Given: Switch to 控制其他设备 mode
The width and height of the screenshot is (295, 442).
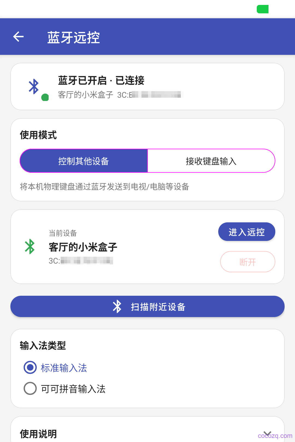Looking at the screenshot, I should coord(84,161).
